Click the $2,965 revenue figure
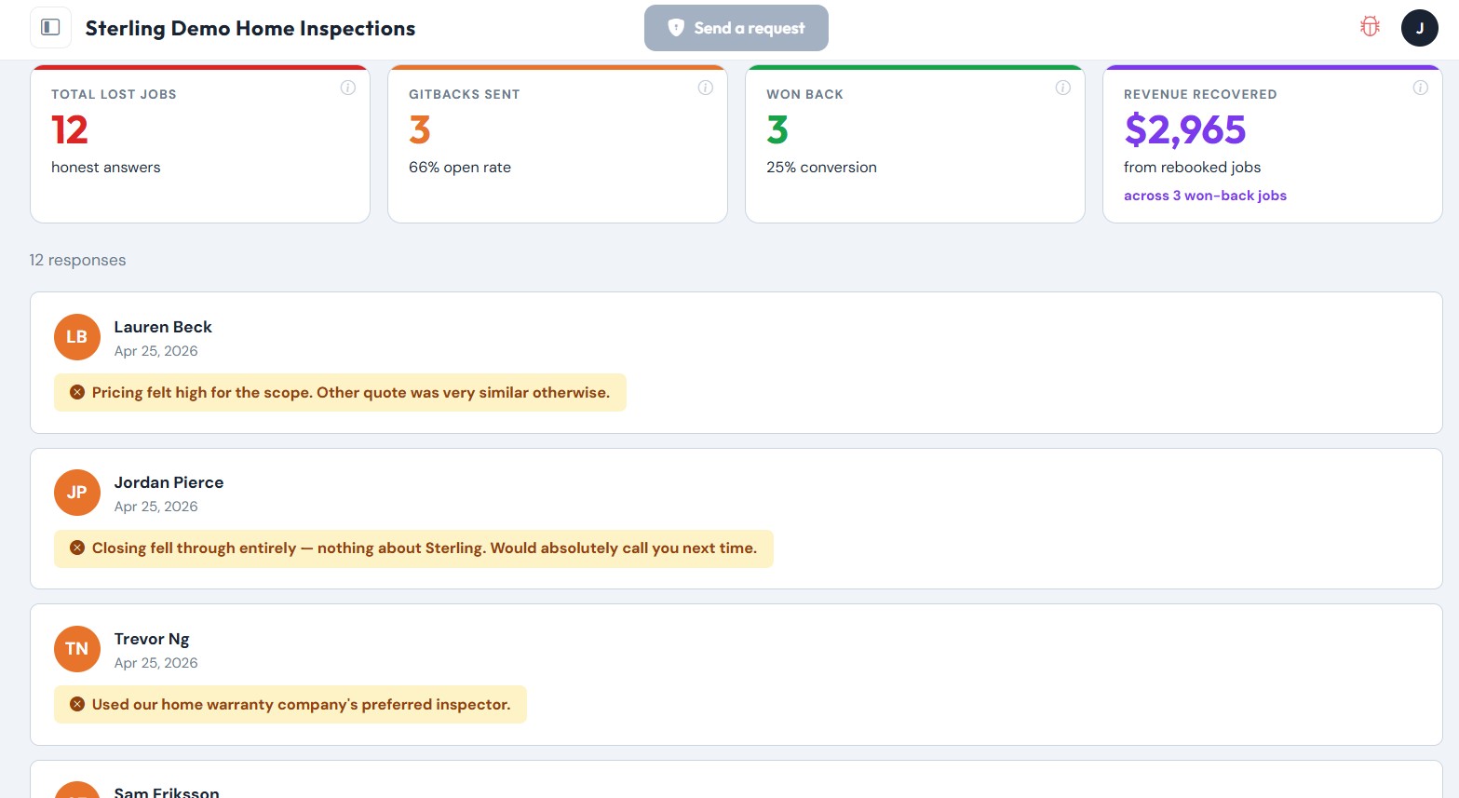 coord(1184,130)
